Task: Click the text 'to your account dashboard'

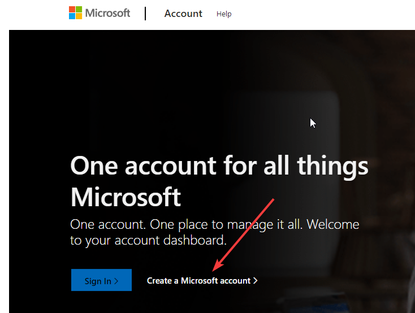Action: tap(148, 240)
